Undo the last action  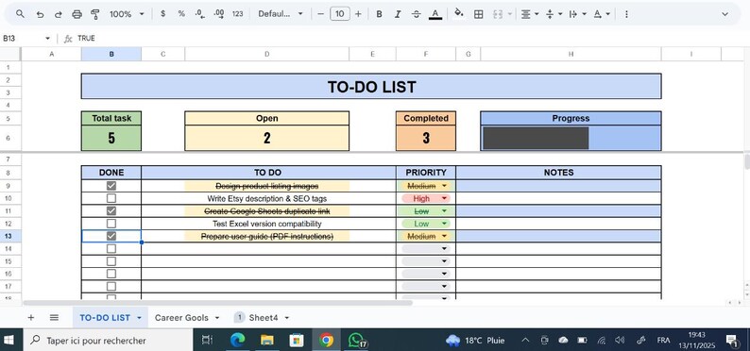click(41, 14)
